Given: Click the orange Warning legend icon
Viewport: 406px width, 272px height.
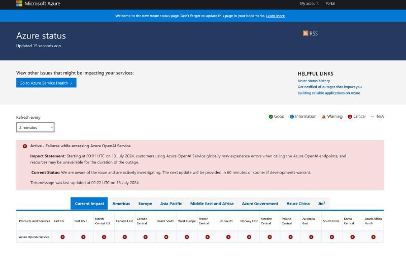Looking at the screenshot, I should 323,117.
